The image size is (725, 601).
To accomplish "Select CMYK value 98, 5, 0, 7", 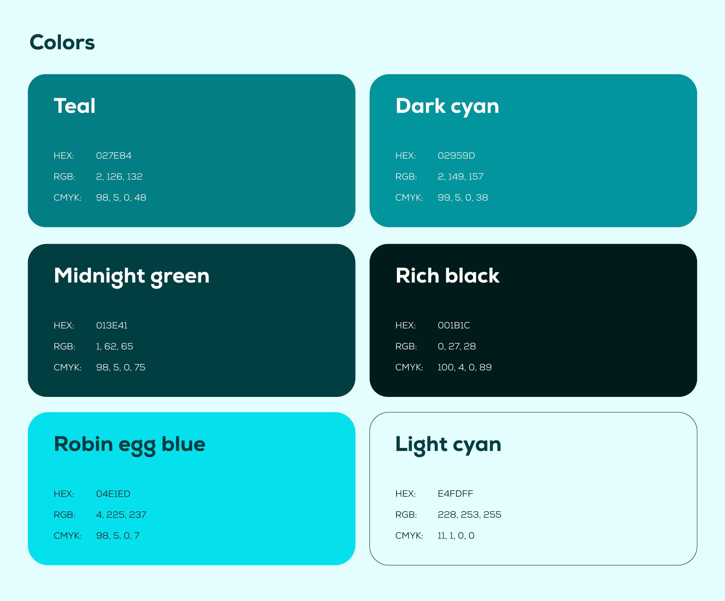I will 118,536.
